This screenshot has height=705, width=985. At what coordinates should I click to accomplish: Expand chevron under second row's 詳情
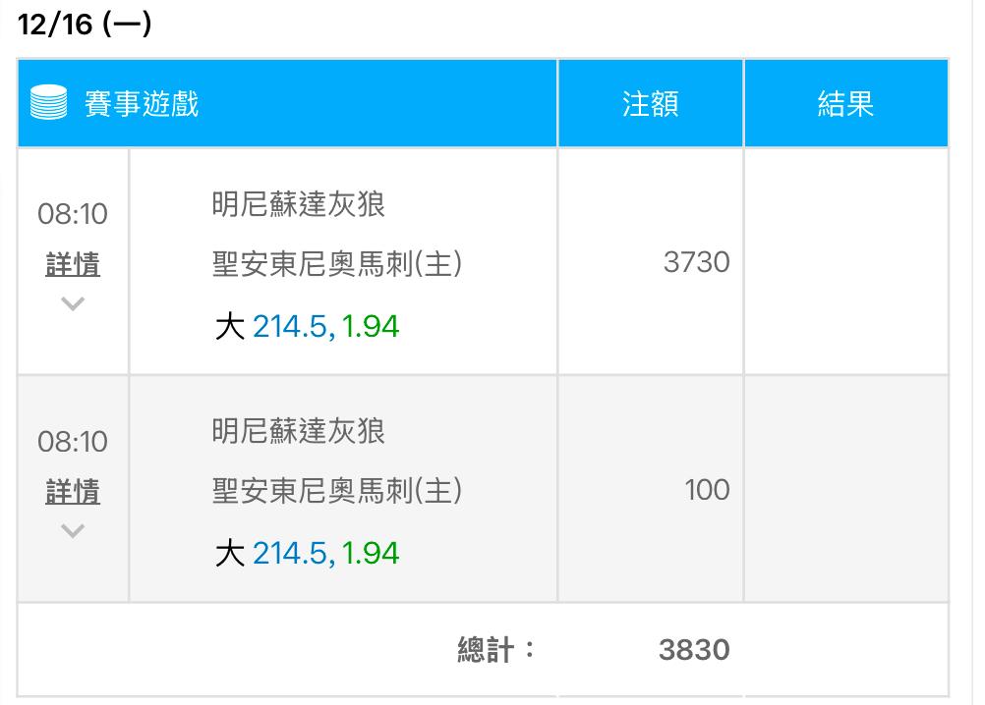click(x=73, y=531)
